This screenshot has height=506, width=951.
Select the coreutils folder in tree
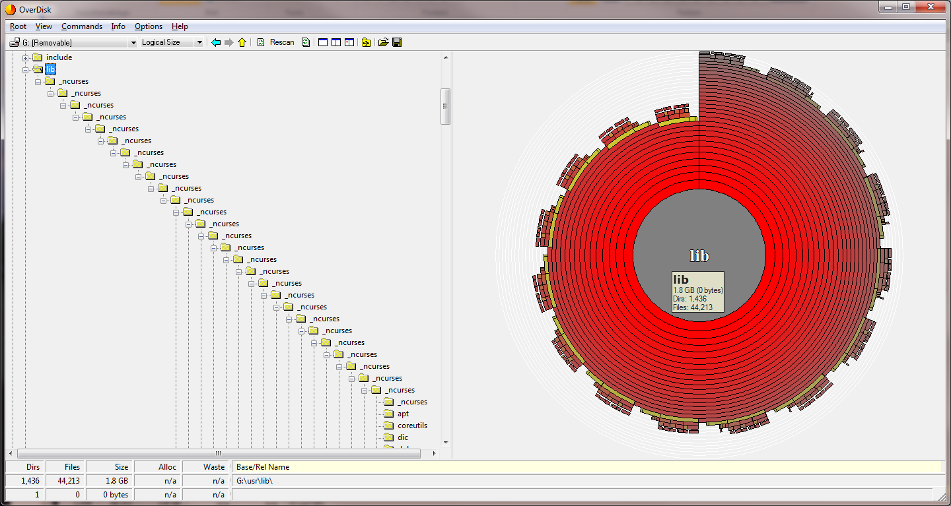pos(412,426)
